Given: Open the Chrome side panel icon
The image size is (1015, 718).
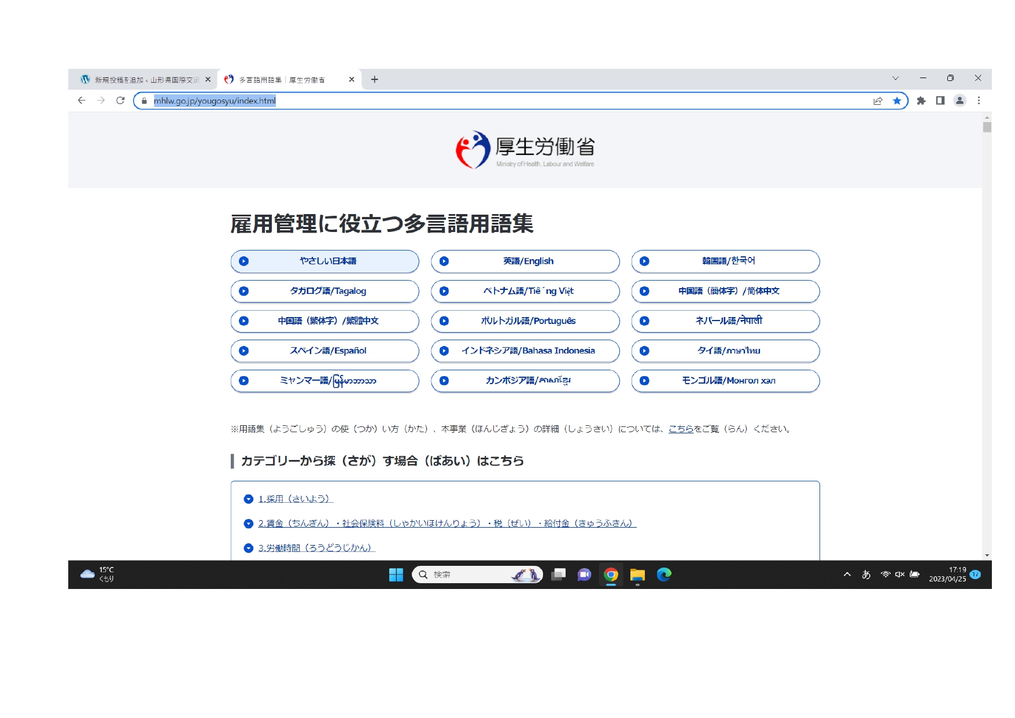Looking at the screenshot, I should [x=940, y=101].
